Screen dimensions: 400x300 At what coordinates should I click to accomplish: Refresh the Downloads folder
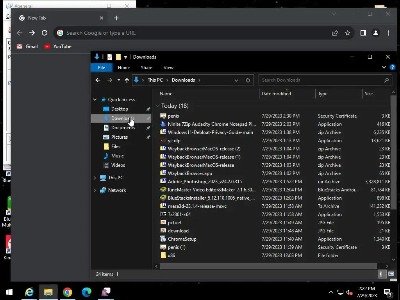[x=248, y=80]
